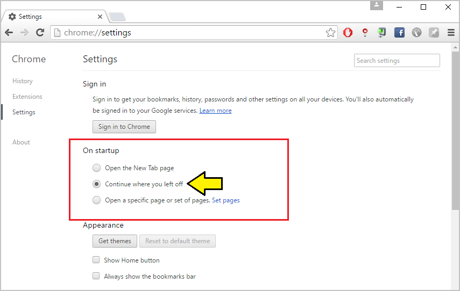Open the Chrome hamburger menu
This screenshot has height=291, width=460.
451,33
